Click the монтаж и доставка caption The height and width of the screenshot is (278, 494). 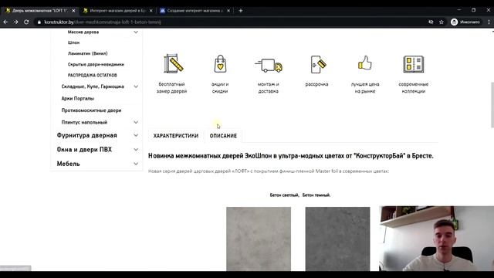(269, 87)
